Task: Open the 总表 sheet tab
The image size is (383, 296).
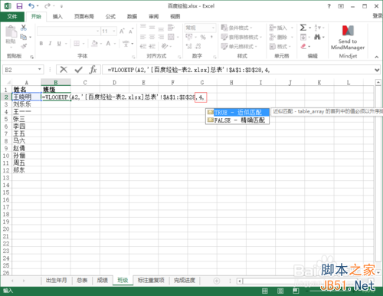Action: click(x=82, y=281)
